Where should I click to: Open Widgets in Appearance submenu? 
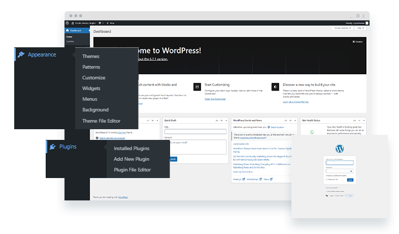coord(91,89)
